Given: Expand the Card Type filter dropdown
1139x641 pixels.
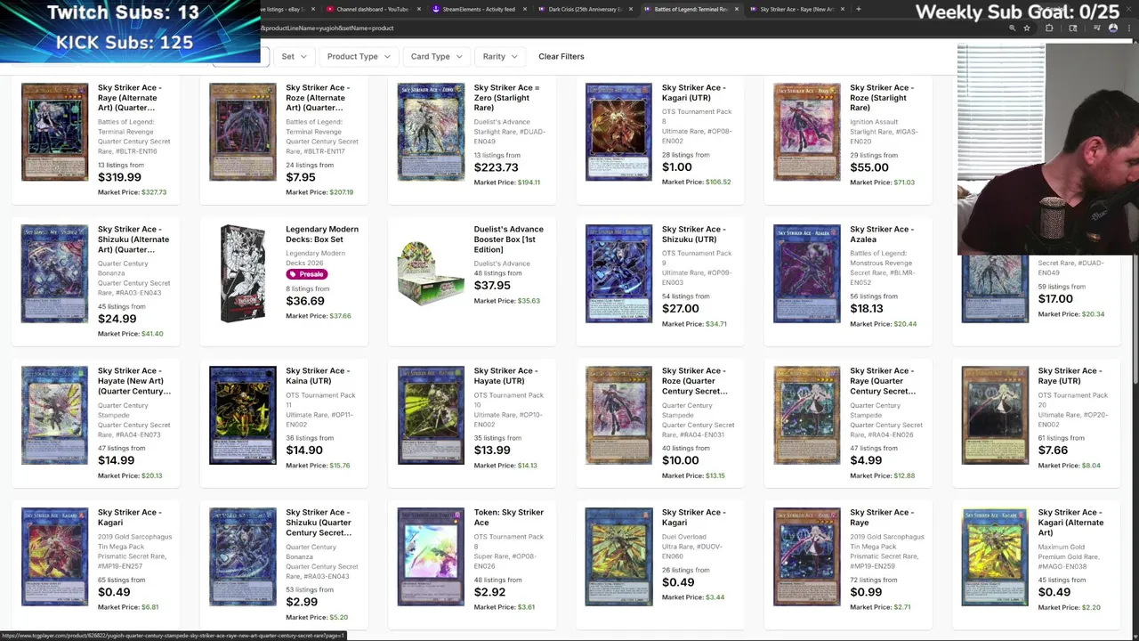Looking at the screenshot, I should click(x=436, y=56).
